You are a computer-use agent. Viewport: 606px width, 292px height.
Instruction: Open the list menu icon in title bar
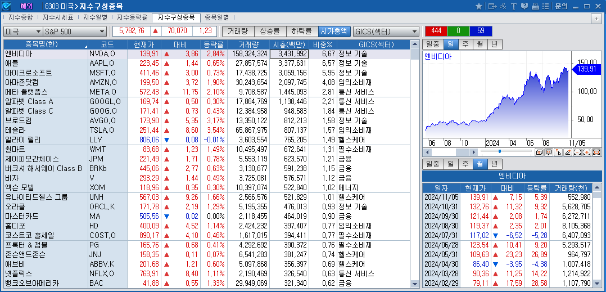545,6
